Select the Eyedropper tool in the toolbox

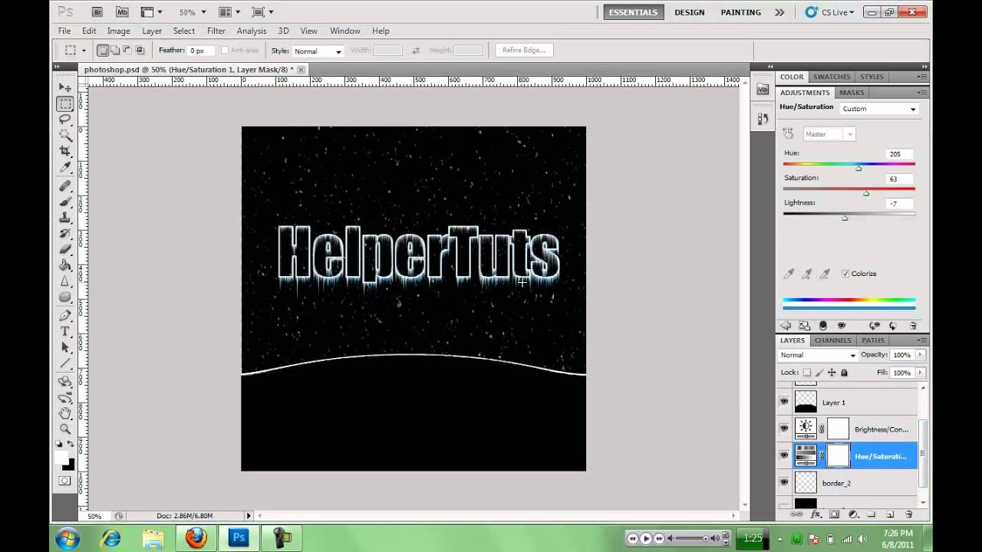pyautogui.click(x=65, y=167)
